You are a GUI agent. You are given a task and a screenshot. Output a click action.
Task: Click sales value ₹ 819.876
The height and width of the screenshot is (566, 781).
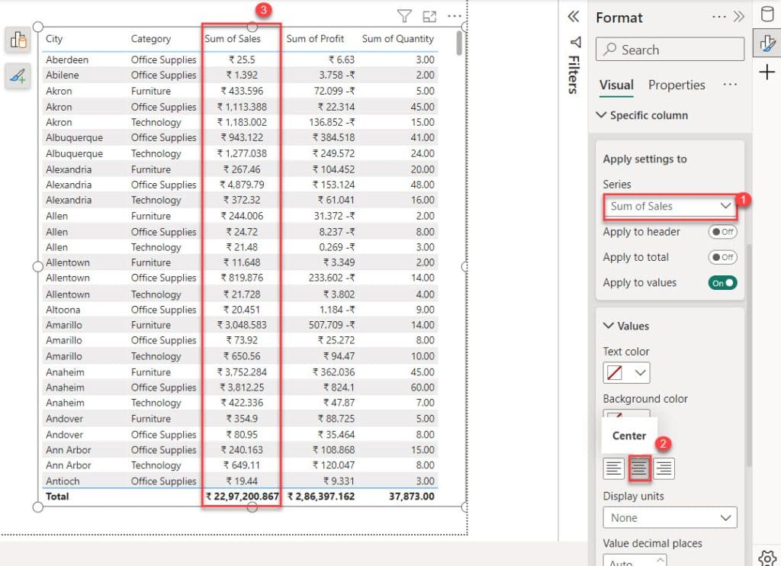tap(242, 278)
